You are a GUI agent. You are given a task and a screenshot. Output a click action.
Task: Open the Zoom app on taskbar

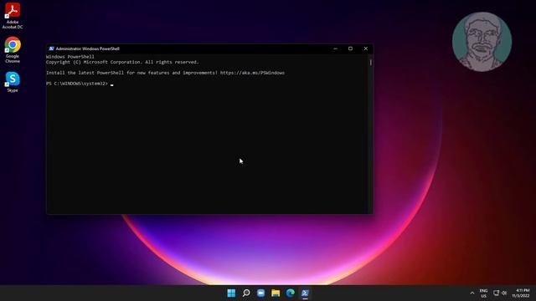pyautogui.click(x=260, y=293)
